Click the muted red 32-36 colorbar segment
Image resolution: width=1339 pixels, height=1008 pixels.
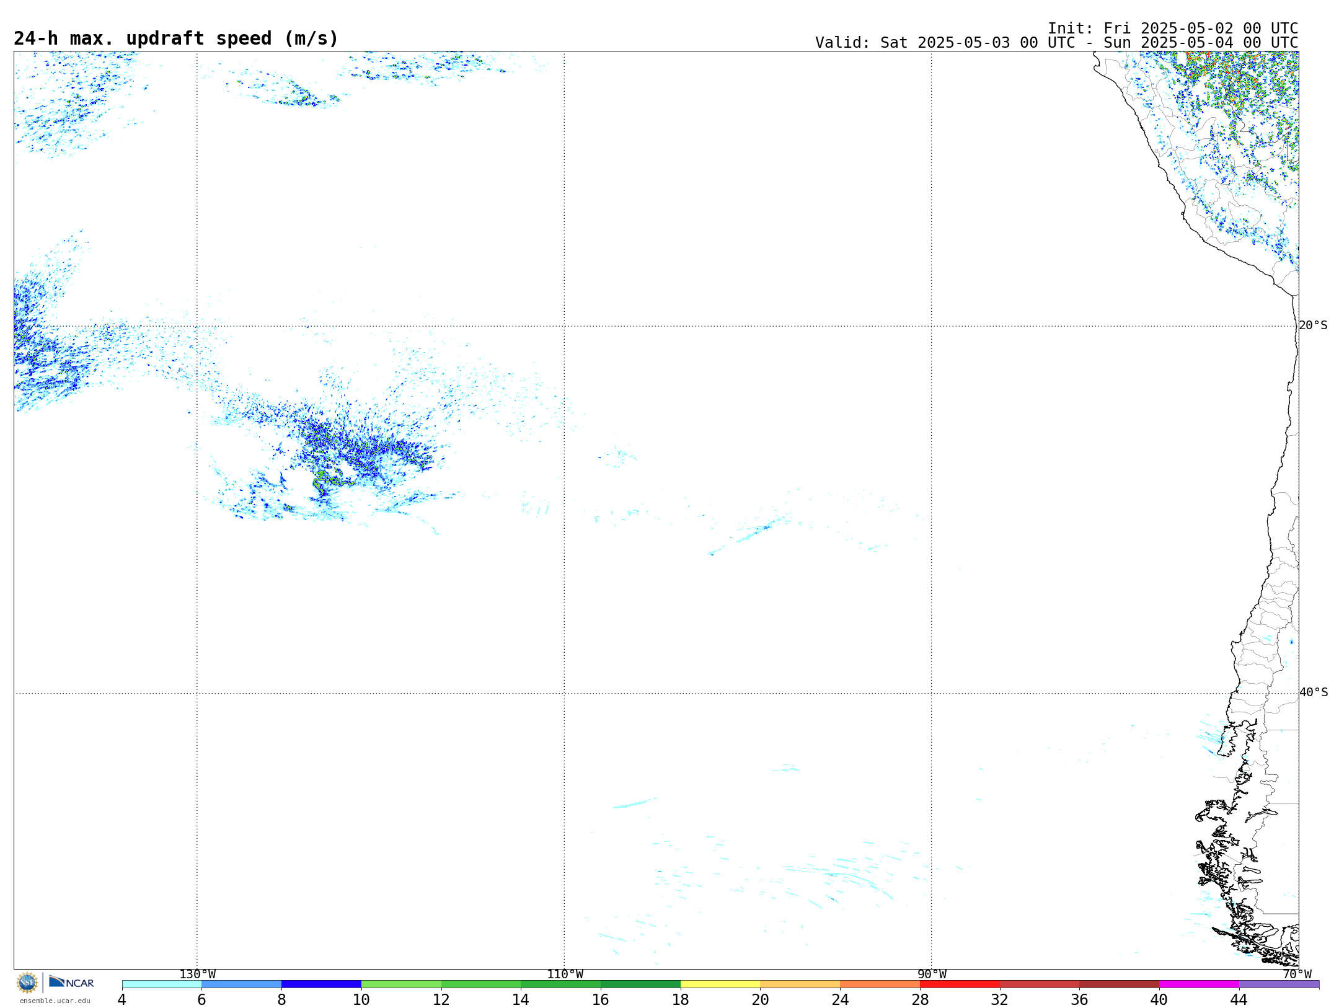pyautogui.click(x=1040, y=984)
